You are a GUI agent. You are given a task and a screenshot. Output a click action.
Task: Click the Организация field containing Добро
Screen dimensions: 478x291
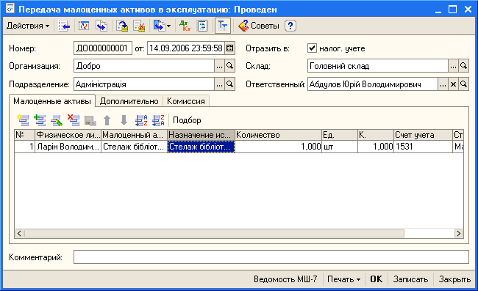click(144, 66)
